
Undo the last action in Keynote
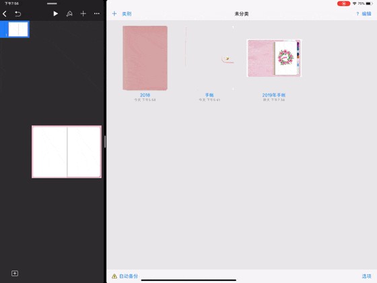(x=18, y=13)
